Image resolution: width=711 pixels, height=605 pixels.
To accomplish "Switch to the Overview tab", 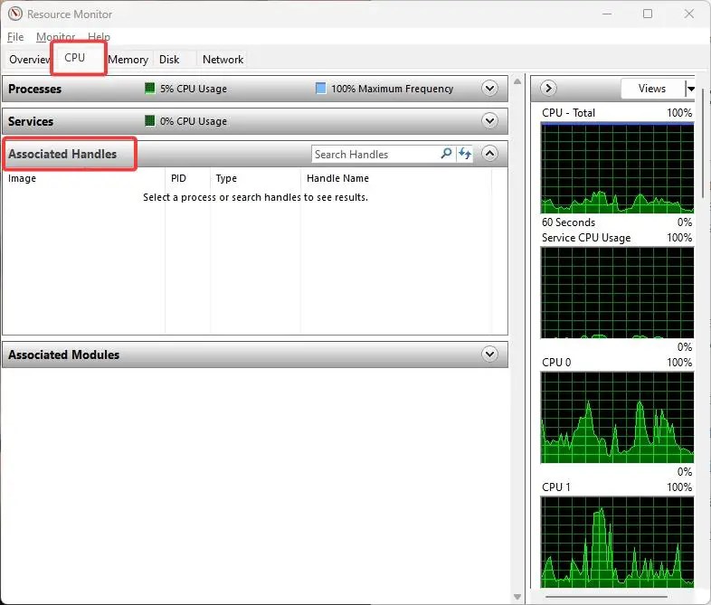I will tap(29, 60).
